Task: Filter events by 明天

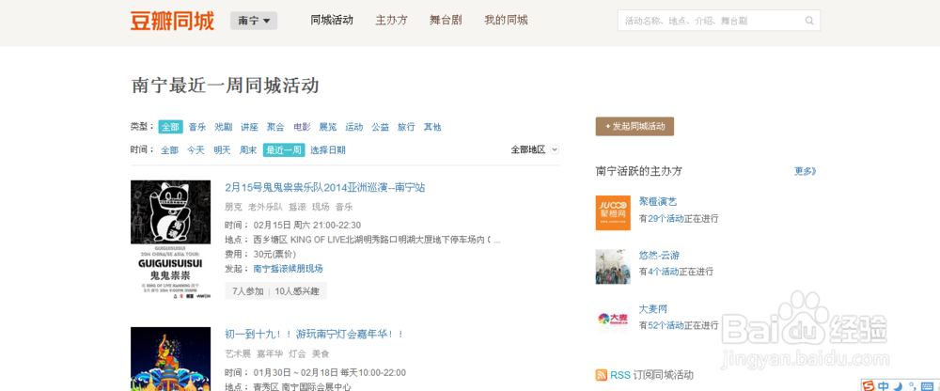Action: 223,150
